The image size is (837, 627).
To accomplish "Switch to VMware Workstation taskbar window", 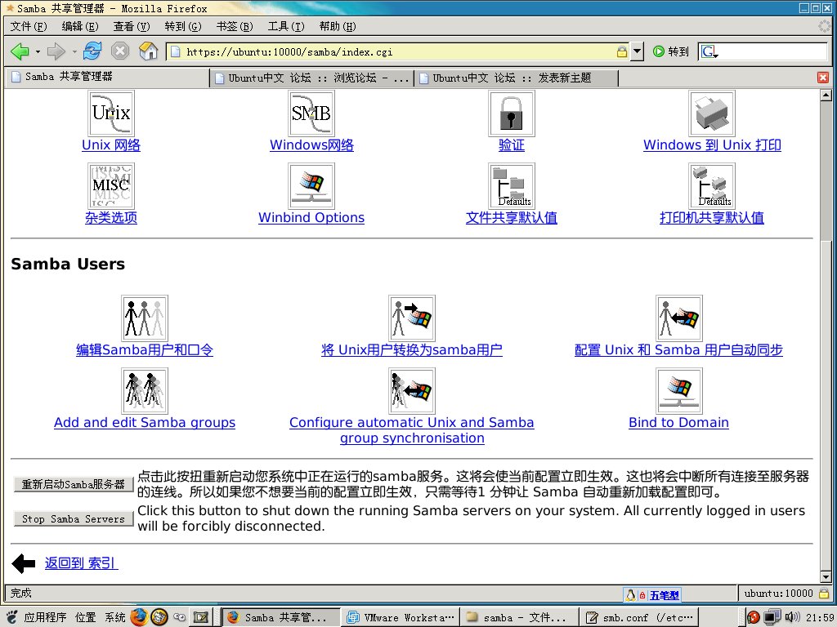I will tap(399, 617).
